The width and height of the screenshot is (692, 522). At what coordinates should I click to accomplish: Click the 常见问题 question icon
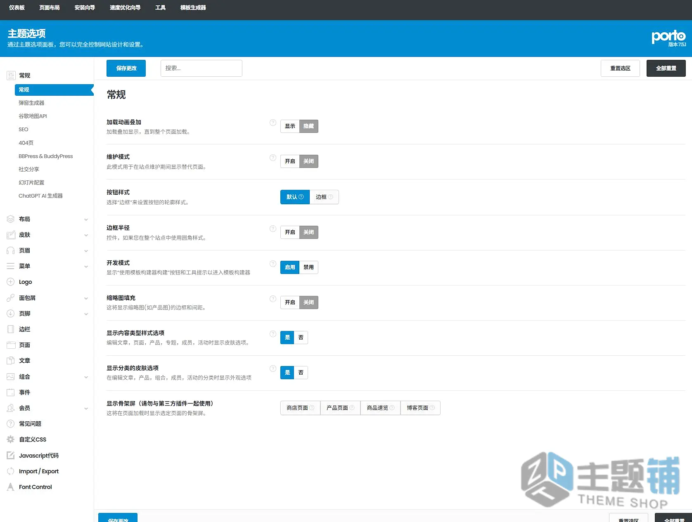[x=11, y=424]
